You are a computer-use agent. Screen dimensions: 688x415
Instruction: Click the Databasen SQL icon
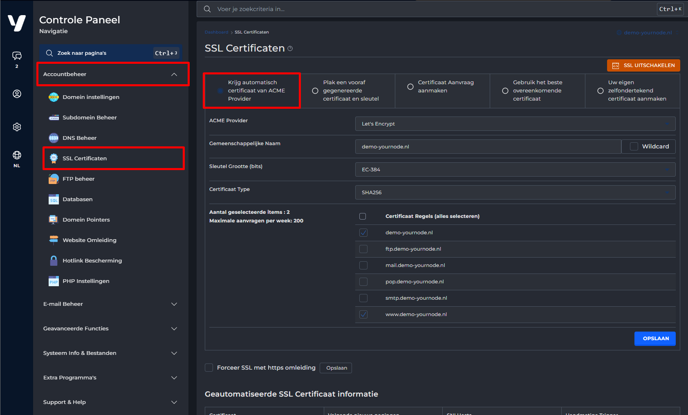[x=54, y=199]
